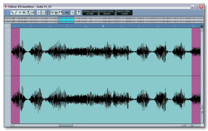The image size is (208, 131).
Task: Click bar marker 6 on the ruler
Action: click(x=103, y=26)
